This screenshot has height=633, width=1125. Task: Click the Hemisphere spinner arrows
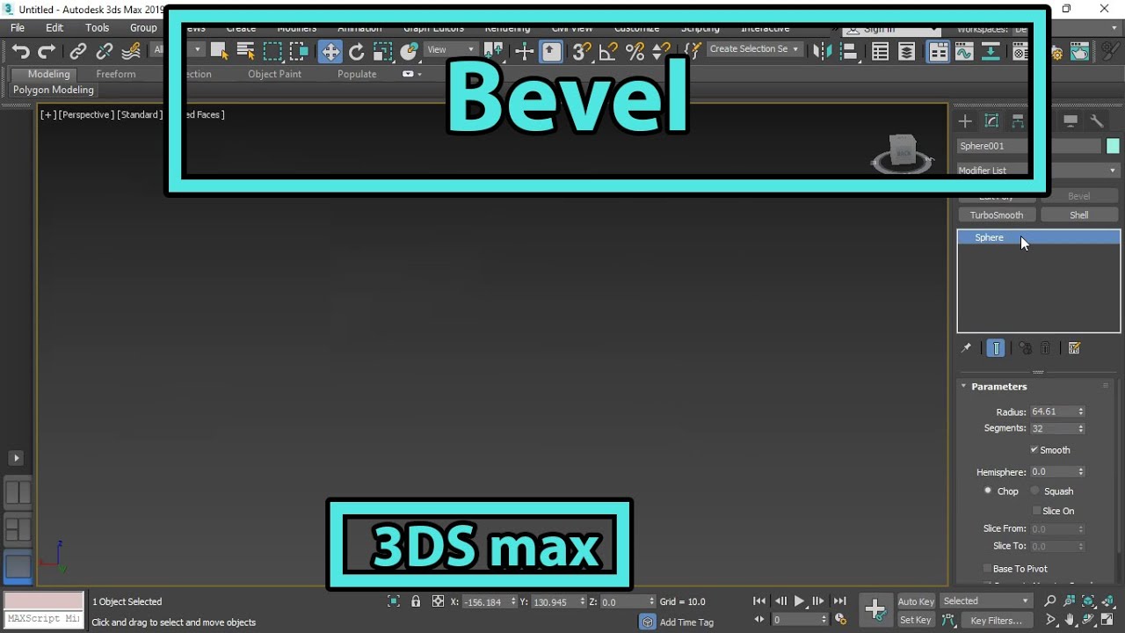[x=1081, y=472]
